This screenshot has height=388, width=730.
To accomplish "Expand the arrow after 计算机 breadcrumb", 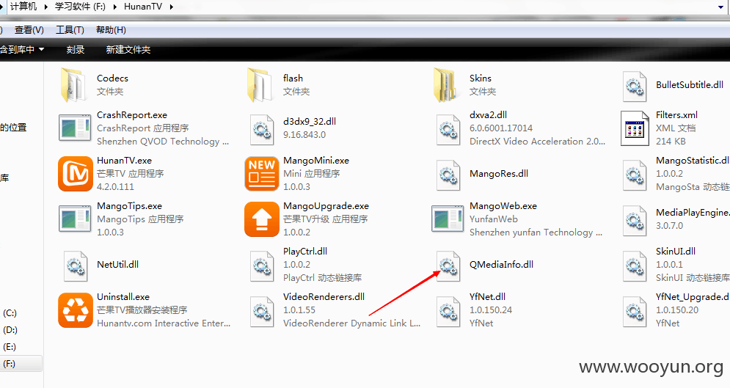I will [46, 7].
